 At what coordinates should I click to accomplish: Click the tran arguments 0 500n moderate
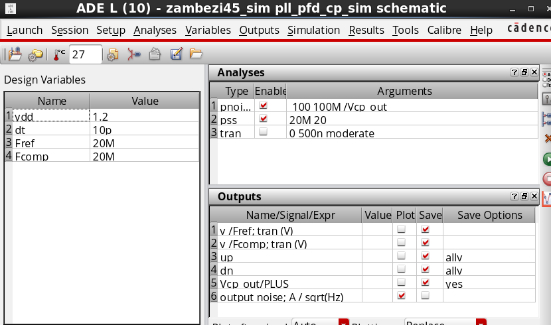(x=412, y=133)
